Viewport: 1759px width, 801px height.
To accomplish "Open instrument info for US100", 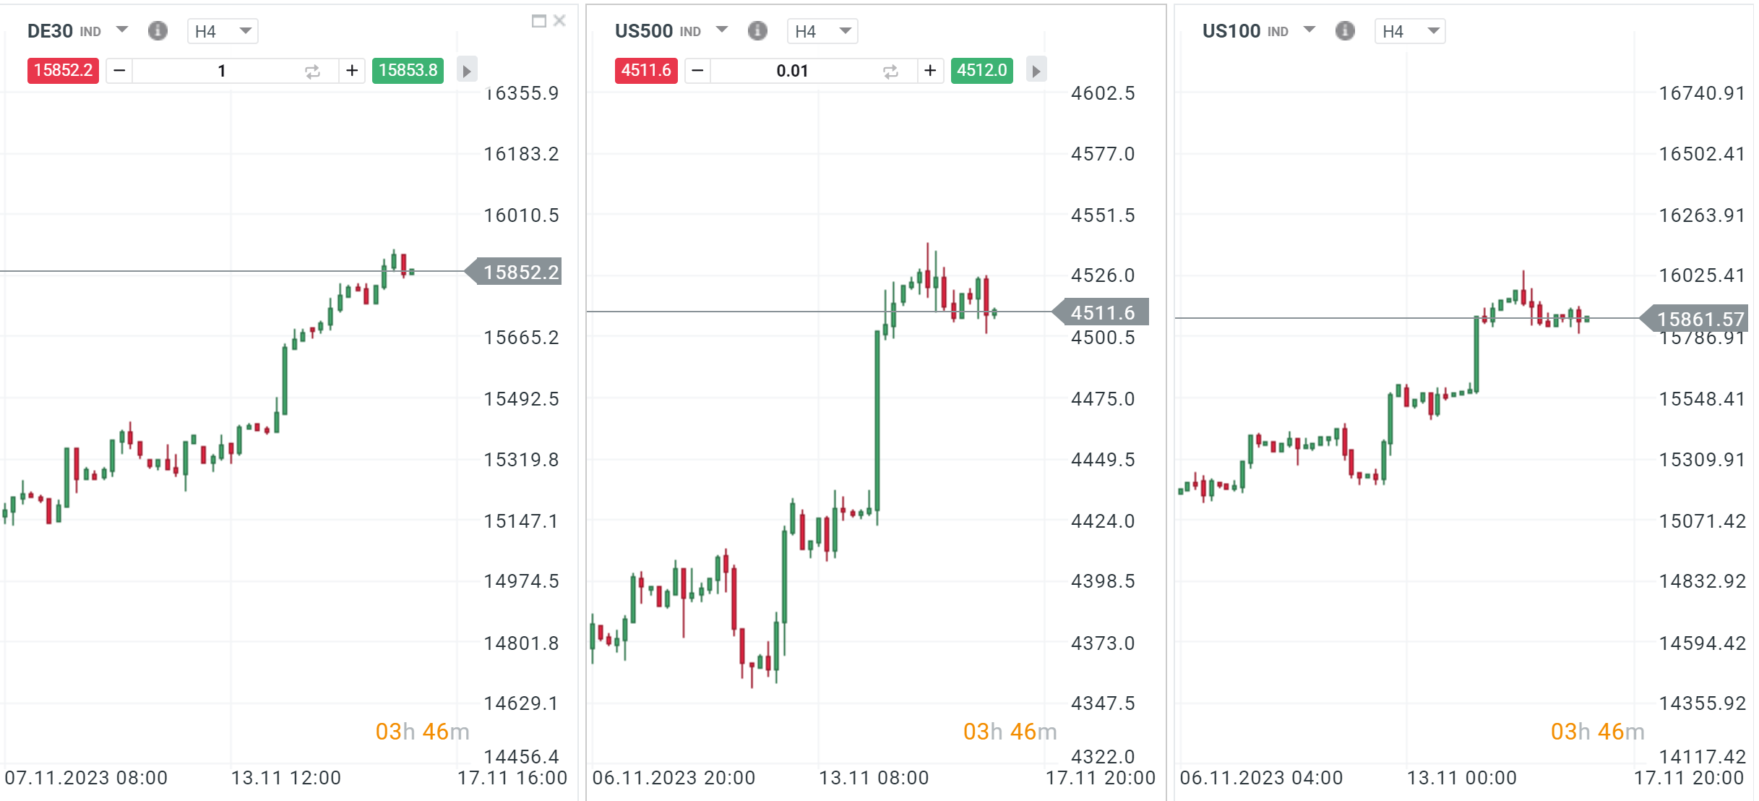I will (1344, 30).
